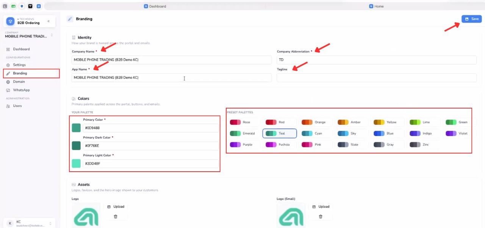Click the black T pinned tab icon
Viewport: 485px width, 228px height.
pyautogui.click(x=30, y=6)
